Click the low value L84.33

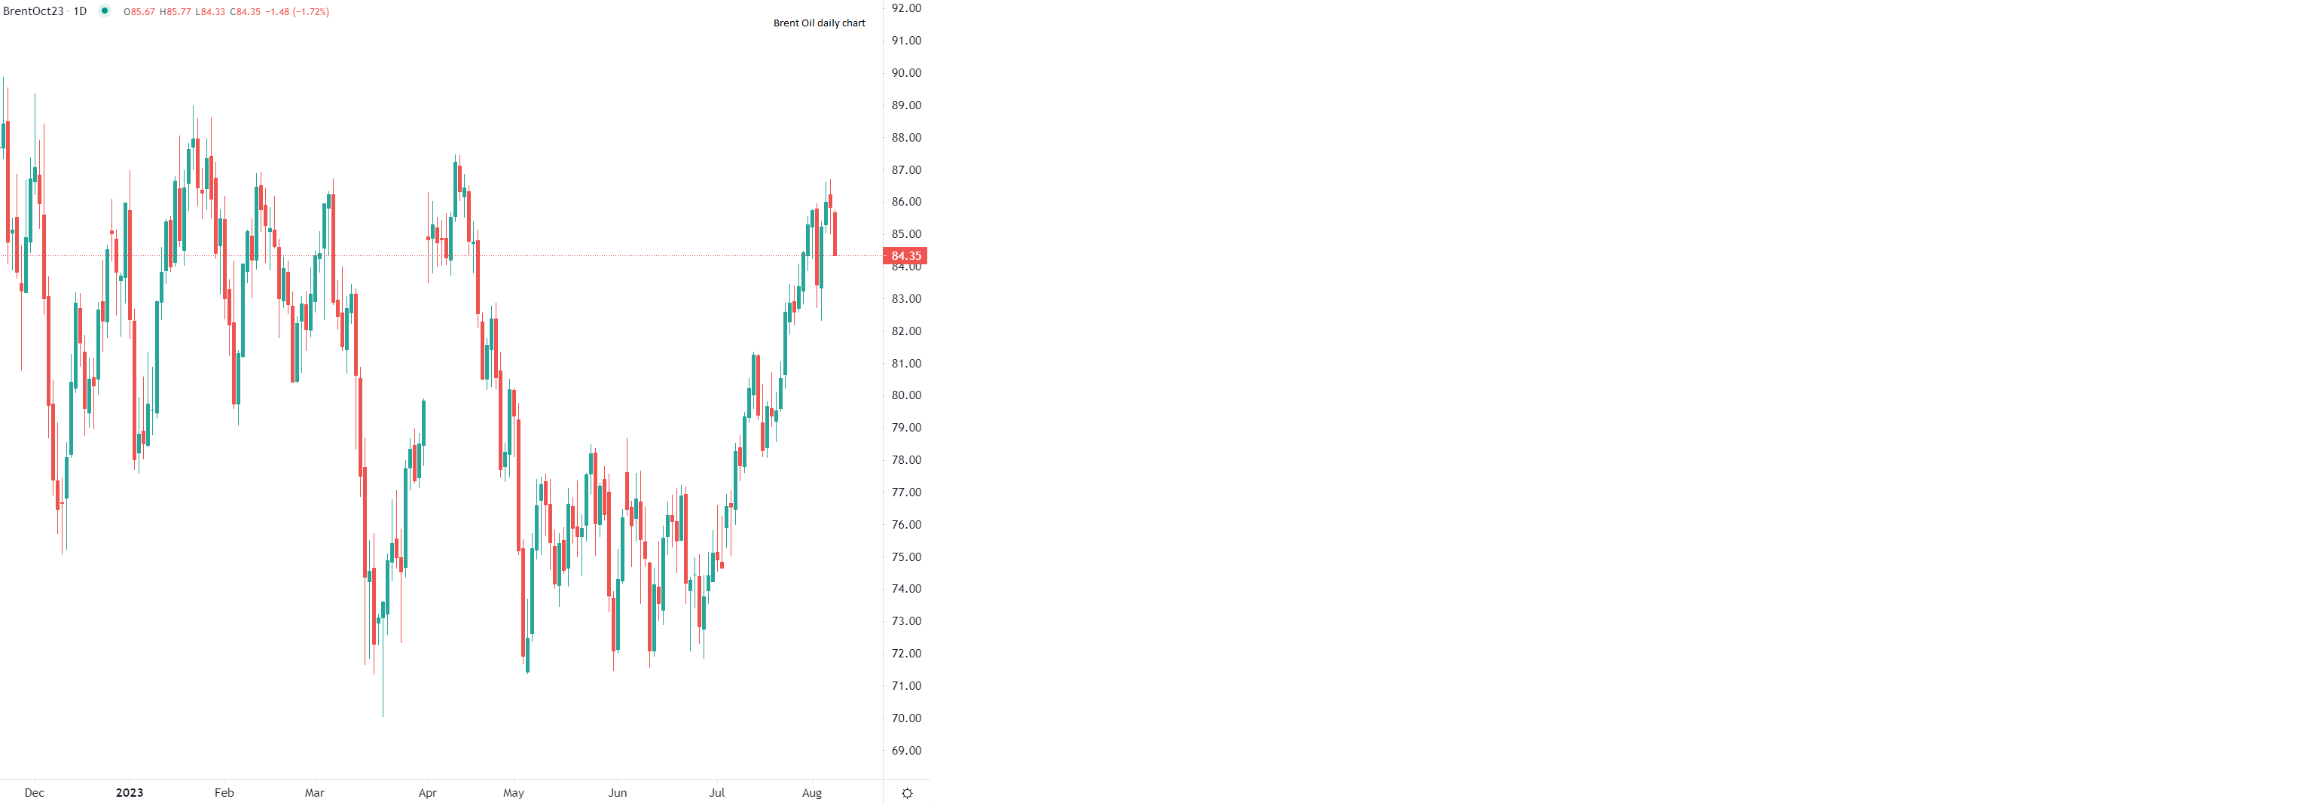tap(210, 12)
